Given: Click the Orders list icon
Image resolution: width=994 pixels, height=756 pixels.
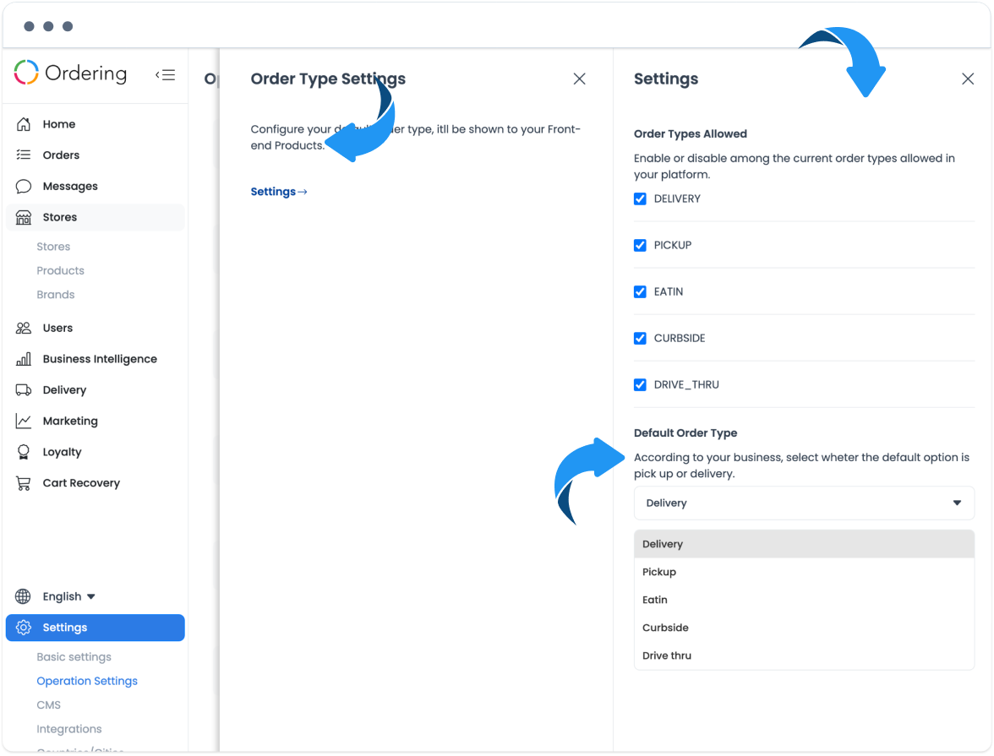Looking at the screenshot, I should point(24,155).
